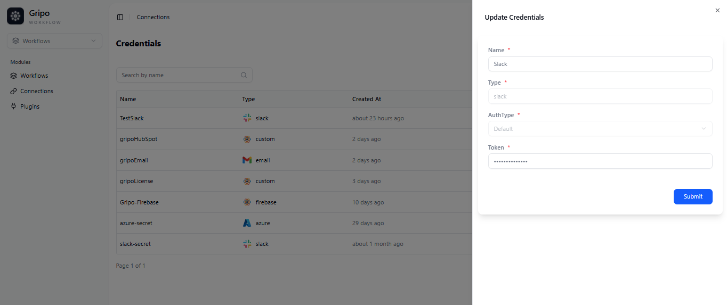
Task: Click the Slack icon in TestSlack row
Action: [247, 118]
